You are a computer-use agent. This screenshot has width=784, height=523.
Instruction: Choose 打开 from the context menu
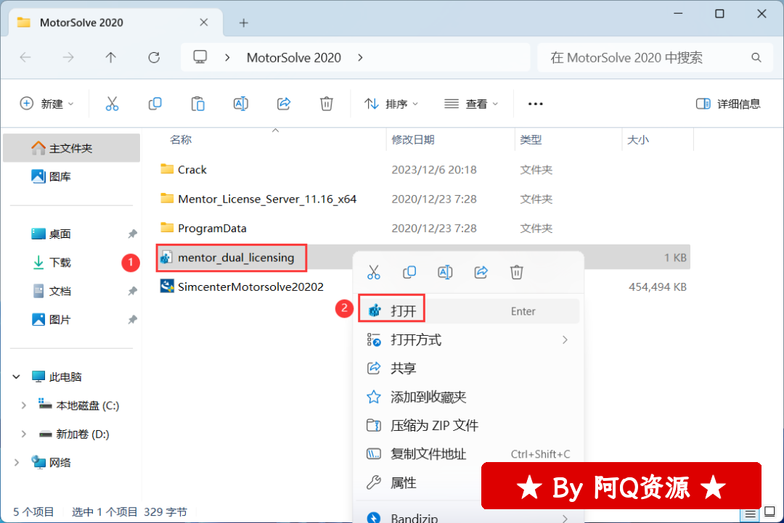coord(469,311)
